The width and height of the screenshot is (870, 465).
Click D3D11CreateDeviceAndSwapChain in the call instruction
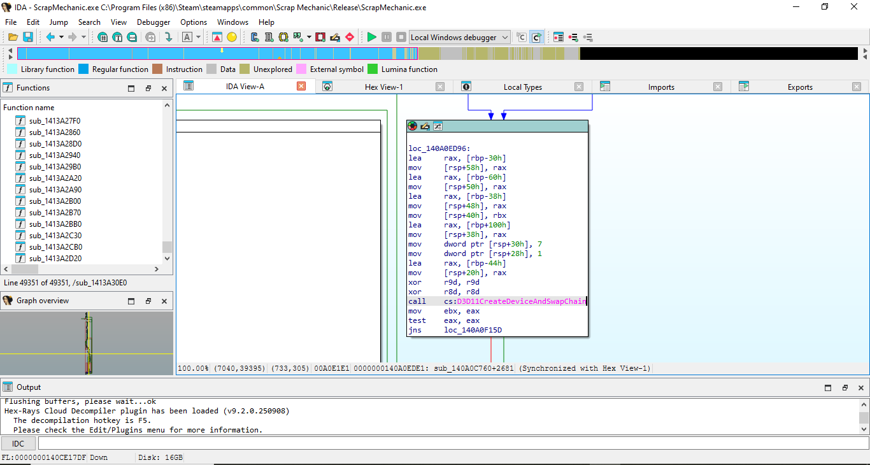(x=521, y=301)
